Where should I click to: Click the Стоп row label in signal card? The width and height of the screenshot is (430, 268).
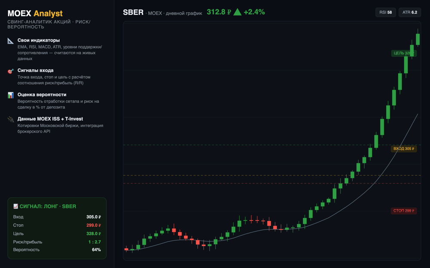(18, 226)
